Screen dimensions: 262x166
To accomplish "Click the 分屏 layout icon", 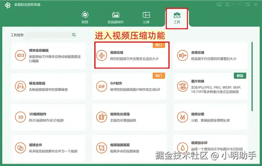I will click(x=146, y=15).
